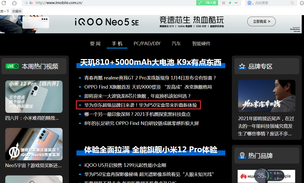The height and width of the screenshot is (183, 304).
Task: Click the site security indicator icon
Action: pyautogui.click(x=31, y=3)
